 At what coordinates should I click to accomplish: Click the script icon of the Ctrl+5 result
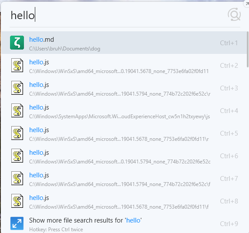pos(17,133)
